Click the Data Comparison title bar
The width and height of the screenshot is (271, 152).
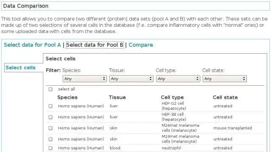tap(135, 6)
